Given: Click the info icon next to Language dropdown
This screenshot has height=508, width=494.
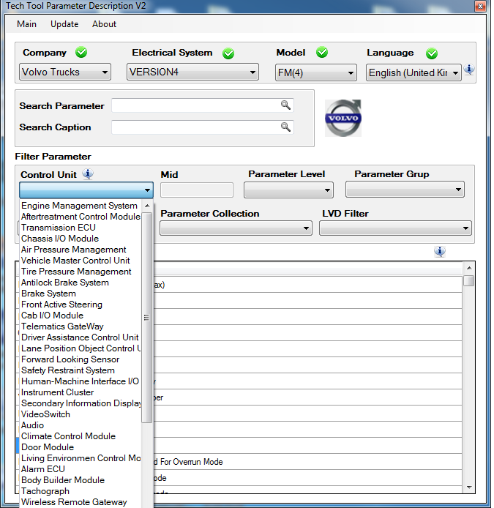Looking at the screenshot, I should [x=469, y=70].
